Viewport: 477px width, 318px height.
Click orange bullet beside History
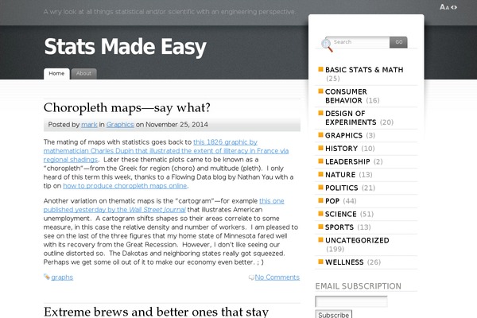point(320,148)
